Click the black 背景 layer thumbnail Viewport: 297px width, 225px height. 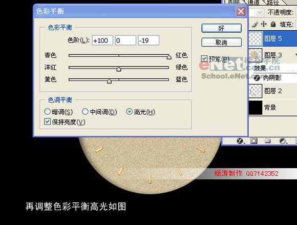point(256,108)
